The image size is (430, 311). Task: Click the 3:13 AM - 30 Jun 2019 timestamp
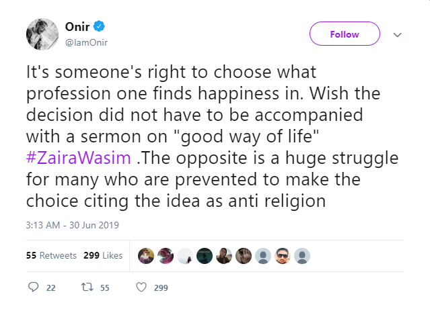click(x=73, y=224)
